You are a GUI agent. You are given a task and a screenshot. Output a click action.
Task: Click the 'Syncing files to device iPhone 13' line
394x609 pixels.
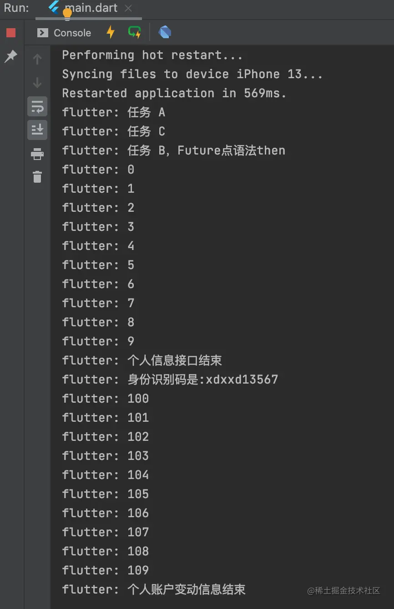[x=192, y=74]
